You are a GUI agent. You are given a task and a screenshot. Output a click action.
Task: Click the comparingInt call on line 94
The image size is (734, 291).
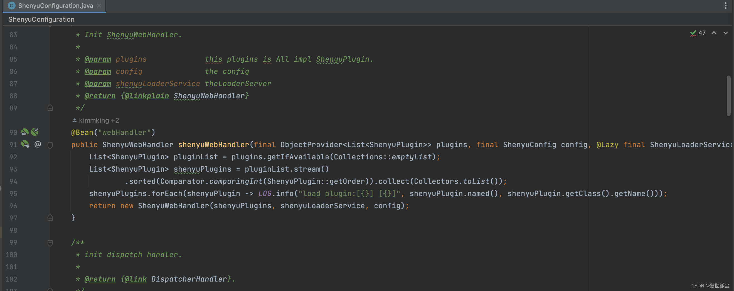pyautogui.click(x=236, y=182)
